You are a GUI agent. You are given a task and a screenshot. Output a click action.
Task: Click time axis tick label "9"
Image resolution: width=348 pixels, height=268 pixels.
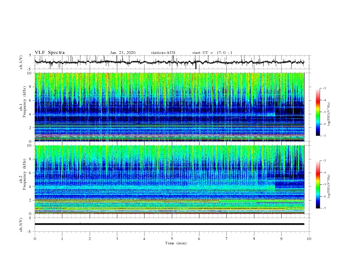click(x=281, y=239)
